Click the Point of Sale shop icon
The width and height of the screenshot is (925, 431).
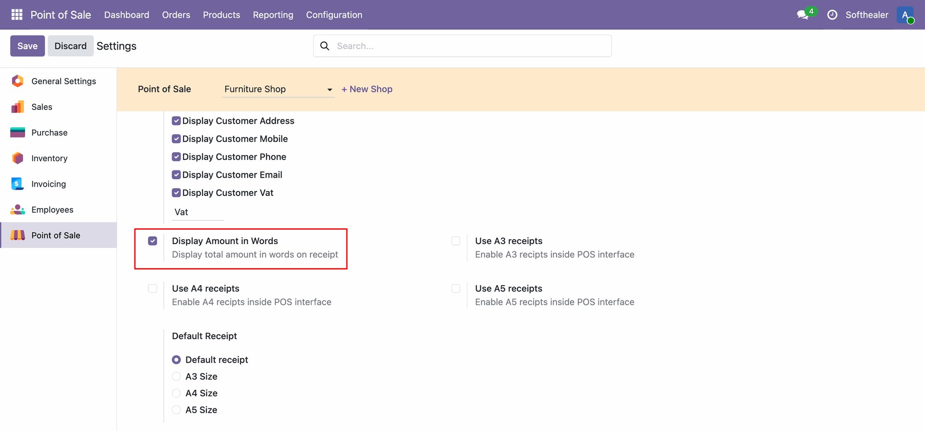pyautogui.click(x=18, y=235)
